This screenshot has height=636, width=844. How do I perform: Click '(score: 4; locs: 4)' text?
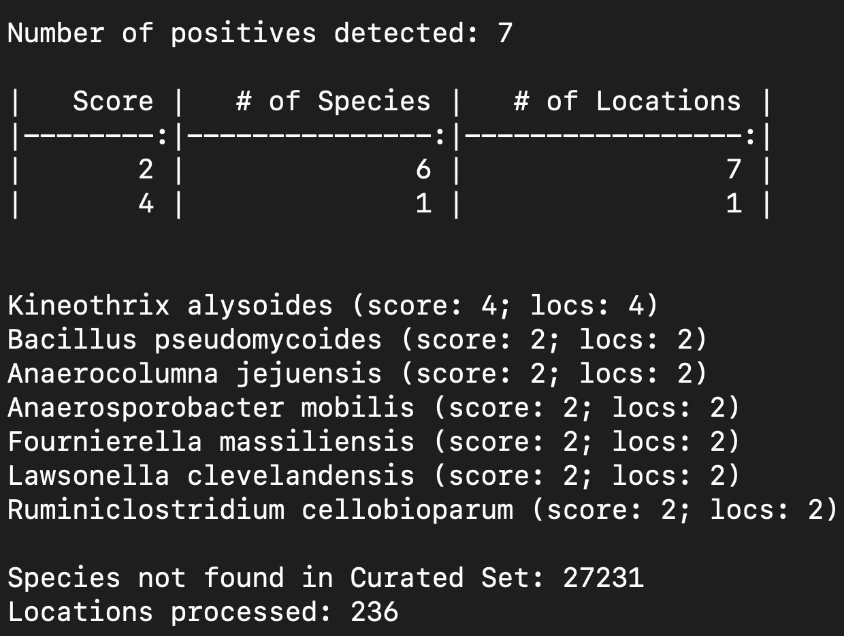[x=505, y=306]
